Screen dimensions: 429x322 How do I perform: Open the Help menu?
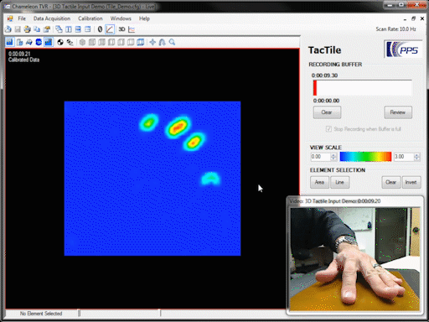coord(144,18)
